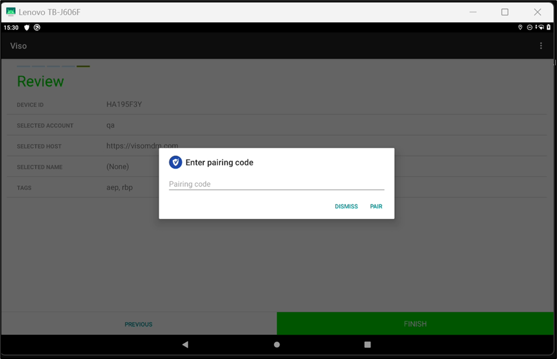The width and height of the screenshot is (557, 359).
Task: Go back using the PREVIOUS button
Action: pyautogui.click(x=138, y=324)
